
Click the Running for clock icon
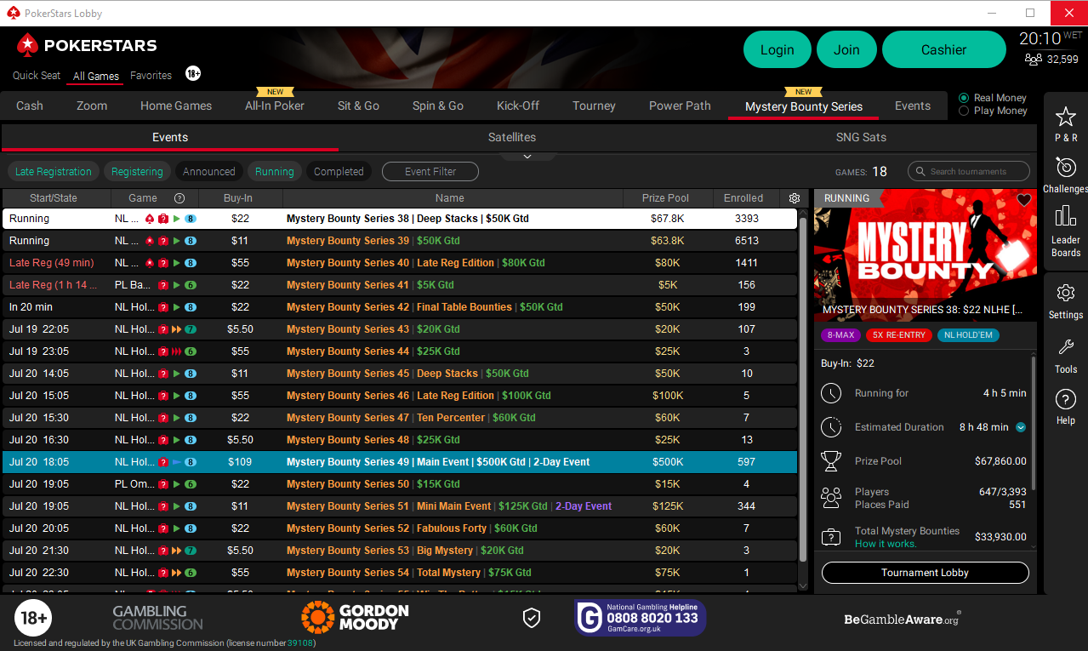click(x=831, y=393)
